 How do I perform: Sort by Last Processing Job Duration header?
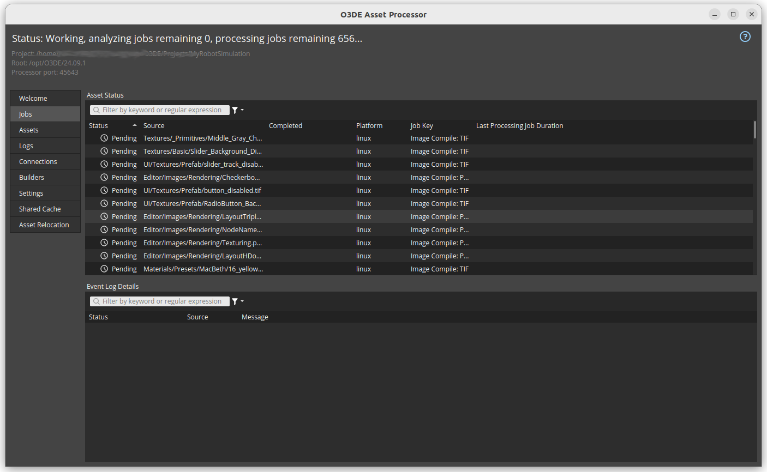(x=519, y=126)
